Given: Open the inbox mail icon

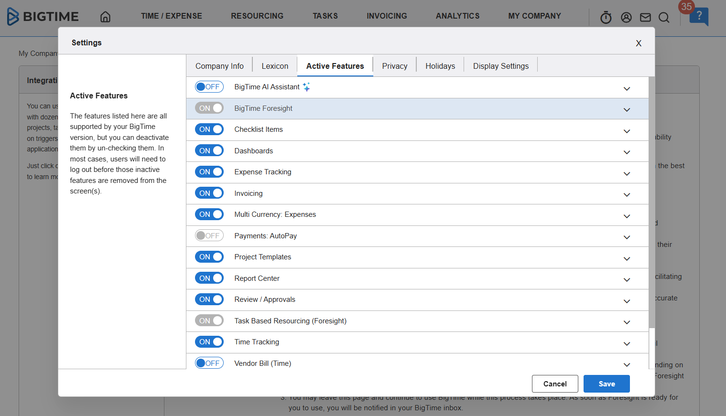Looking at the screenshot, I should [645, 18].
